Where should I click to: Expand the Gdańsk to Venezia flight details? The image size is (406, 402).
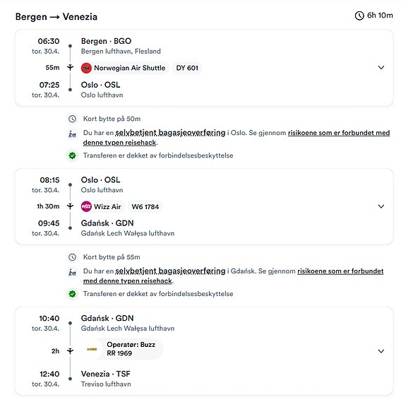(x=381, y=351)
